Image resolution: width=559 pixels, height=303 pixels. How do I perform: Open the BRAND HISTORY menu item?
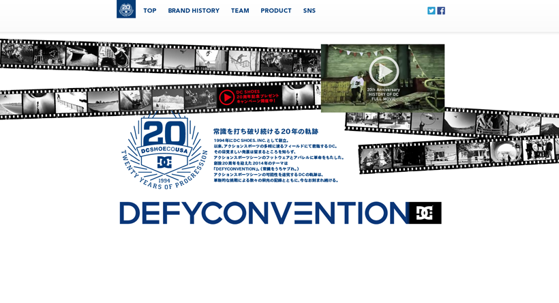(194, 11)
